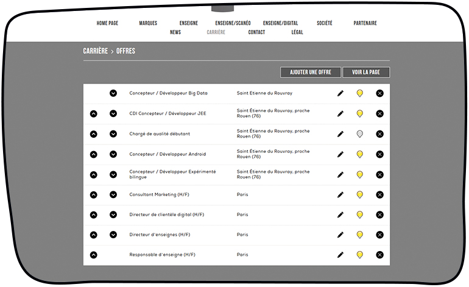Move CDI Concepteur / Développeur JEE down

click(x=113, y=113)
